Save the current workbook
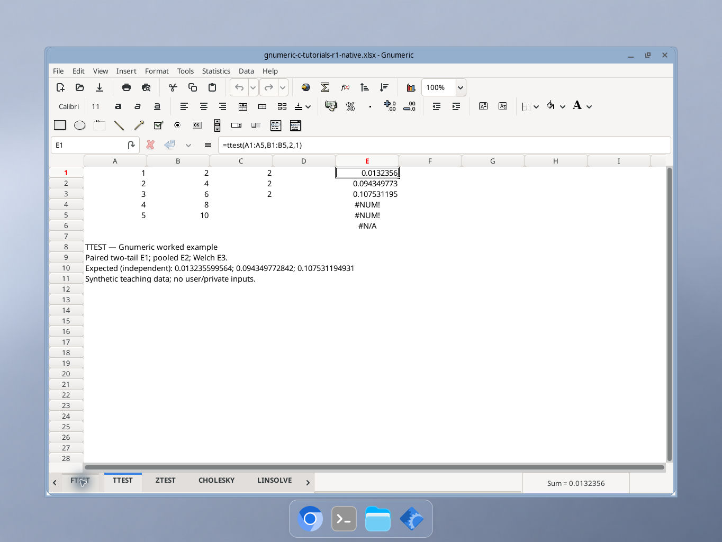Screen dimensions: 722x542 point(100,87)
